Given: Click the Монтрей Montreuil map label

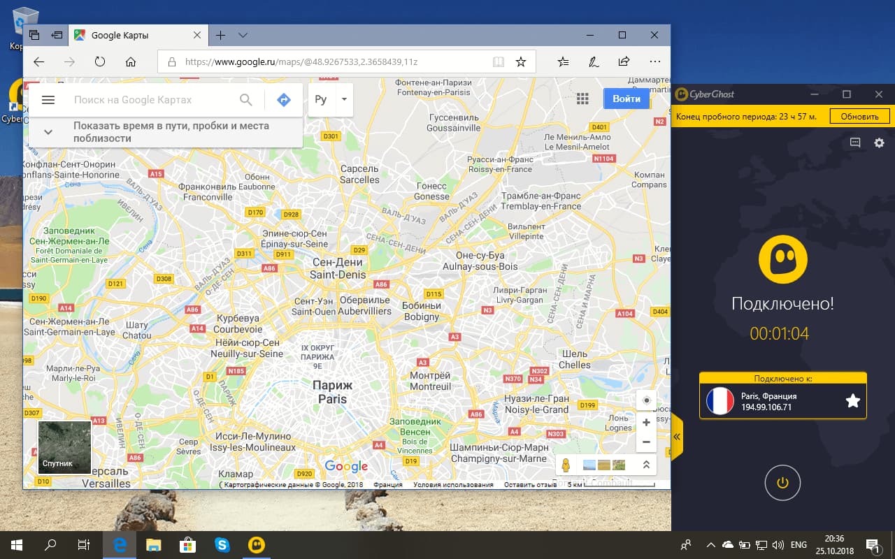Looking at the screenshot, I should pos(430,381).
